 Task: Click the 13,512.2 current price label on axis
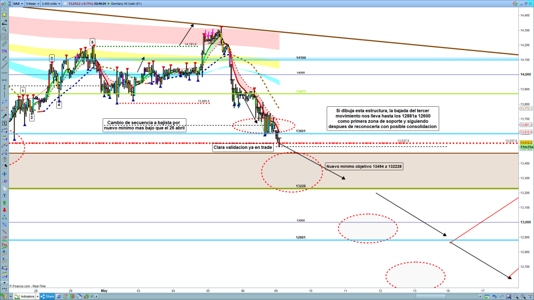(526, 142)
